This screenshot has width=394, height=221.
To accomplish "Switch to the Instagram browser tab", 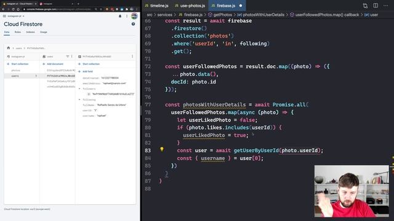I will (56, 4).
